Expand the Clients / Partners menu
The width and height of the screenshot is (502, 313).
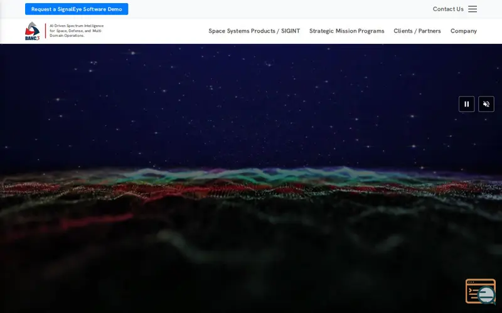click(417, 31)
